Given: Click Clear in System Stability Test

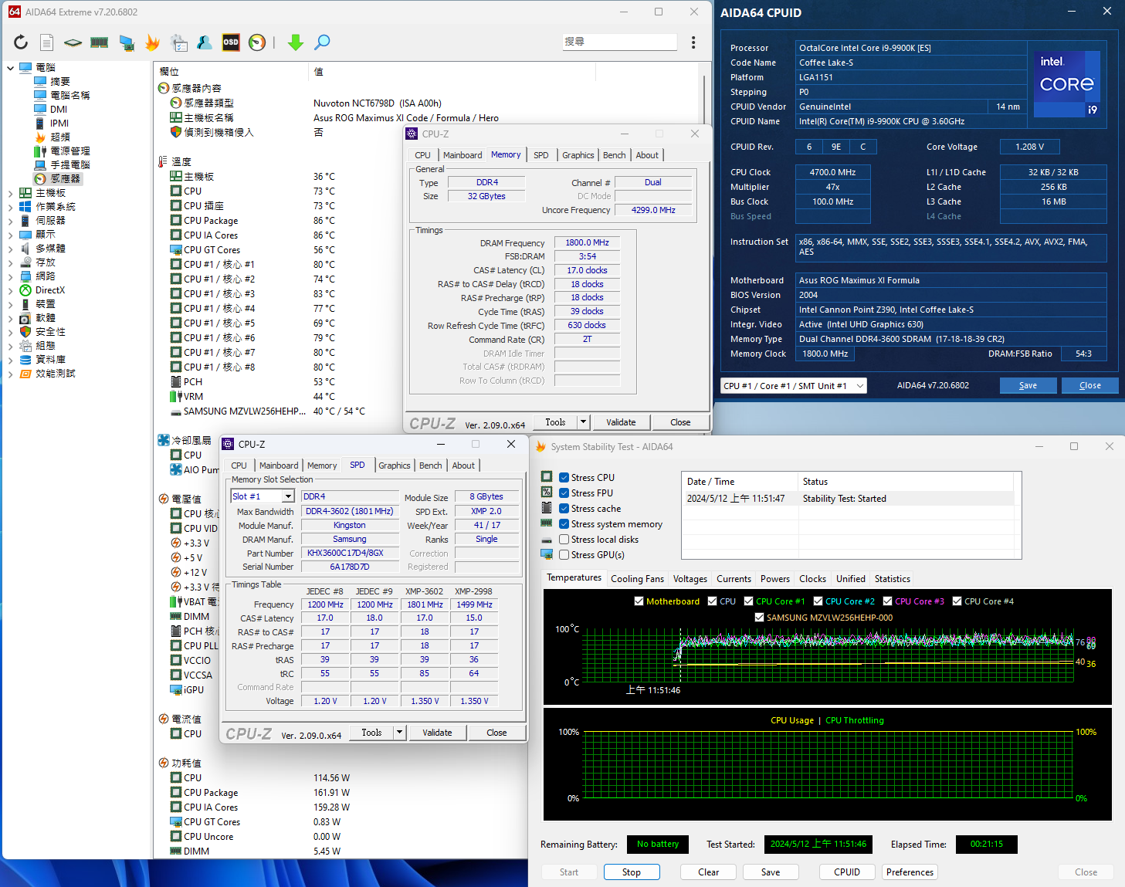Looking at the screenshot, I should (x=709, y=872).
